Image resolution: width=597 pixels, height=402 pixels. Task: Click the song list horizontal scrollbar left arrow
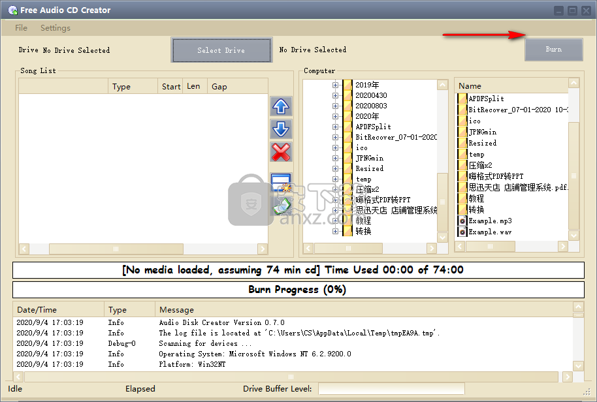pos(24,249)
